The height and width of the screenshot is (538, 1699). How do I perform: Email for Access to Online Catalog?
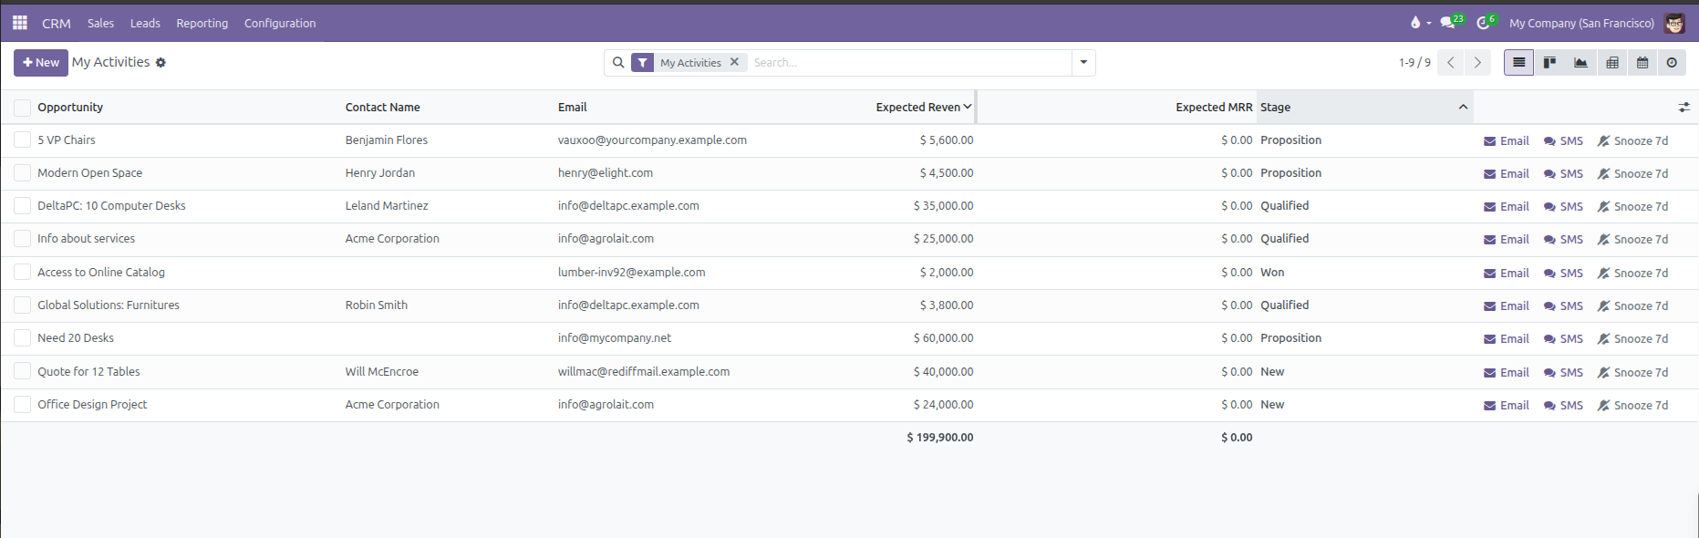click(1507, 274)
